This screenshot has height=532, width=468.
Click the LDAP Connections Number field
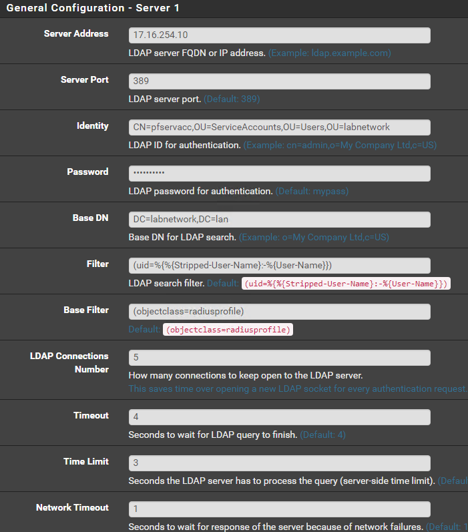279,358
